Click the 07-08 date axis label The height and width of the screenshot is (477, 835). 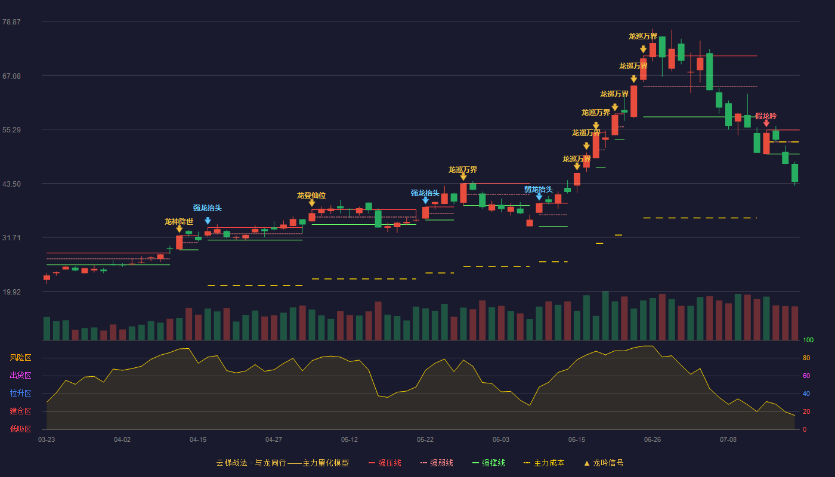(x=728, y=439)
